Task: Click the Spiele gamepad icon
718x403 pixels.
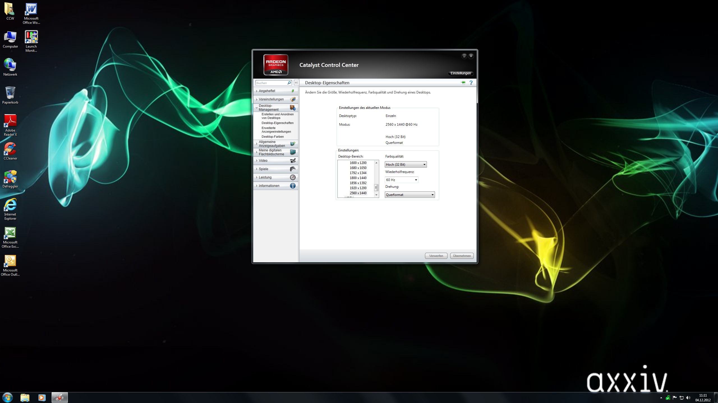Action: point(293,169)
